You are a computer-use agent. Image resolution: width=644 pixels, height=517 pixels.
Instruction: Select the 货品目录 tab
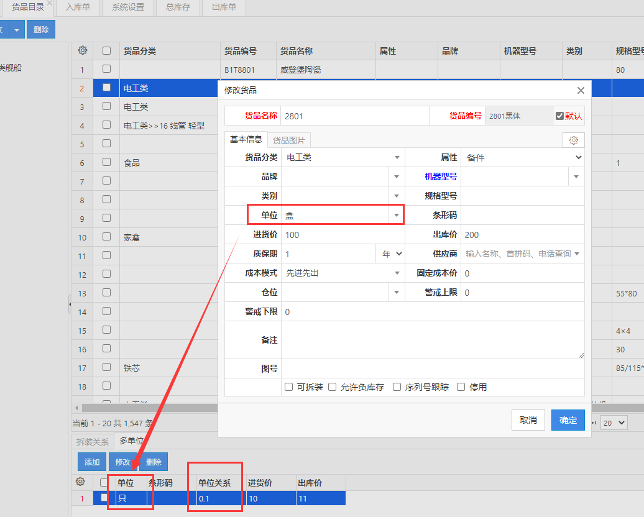click(x=28, y=7)
